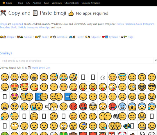
Task: Open Unicode Symbols in the navigation bar
Action: tap(91, 3)
